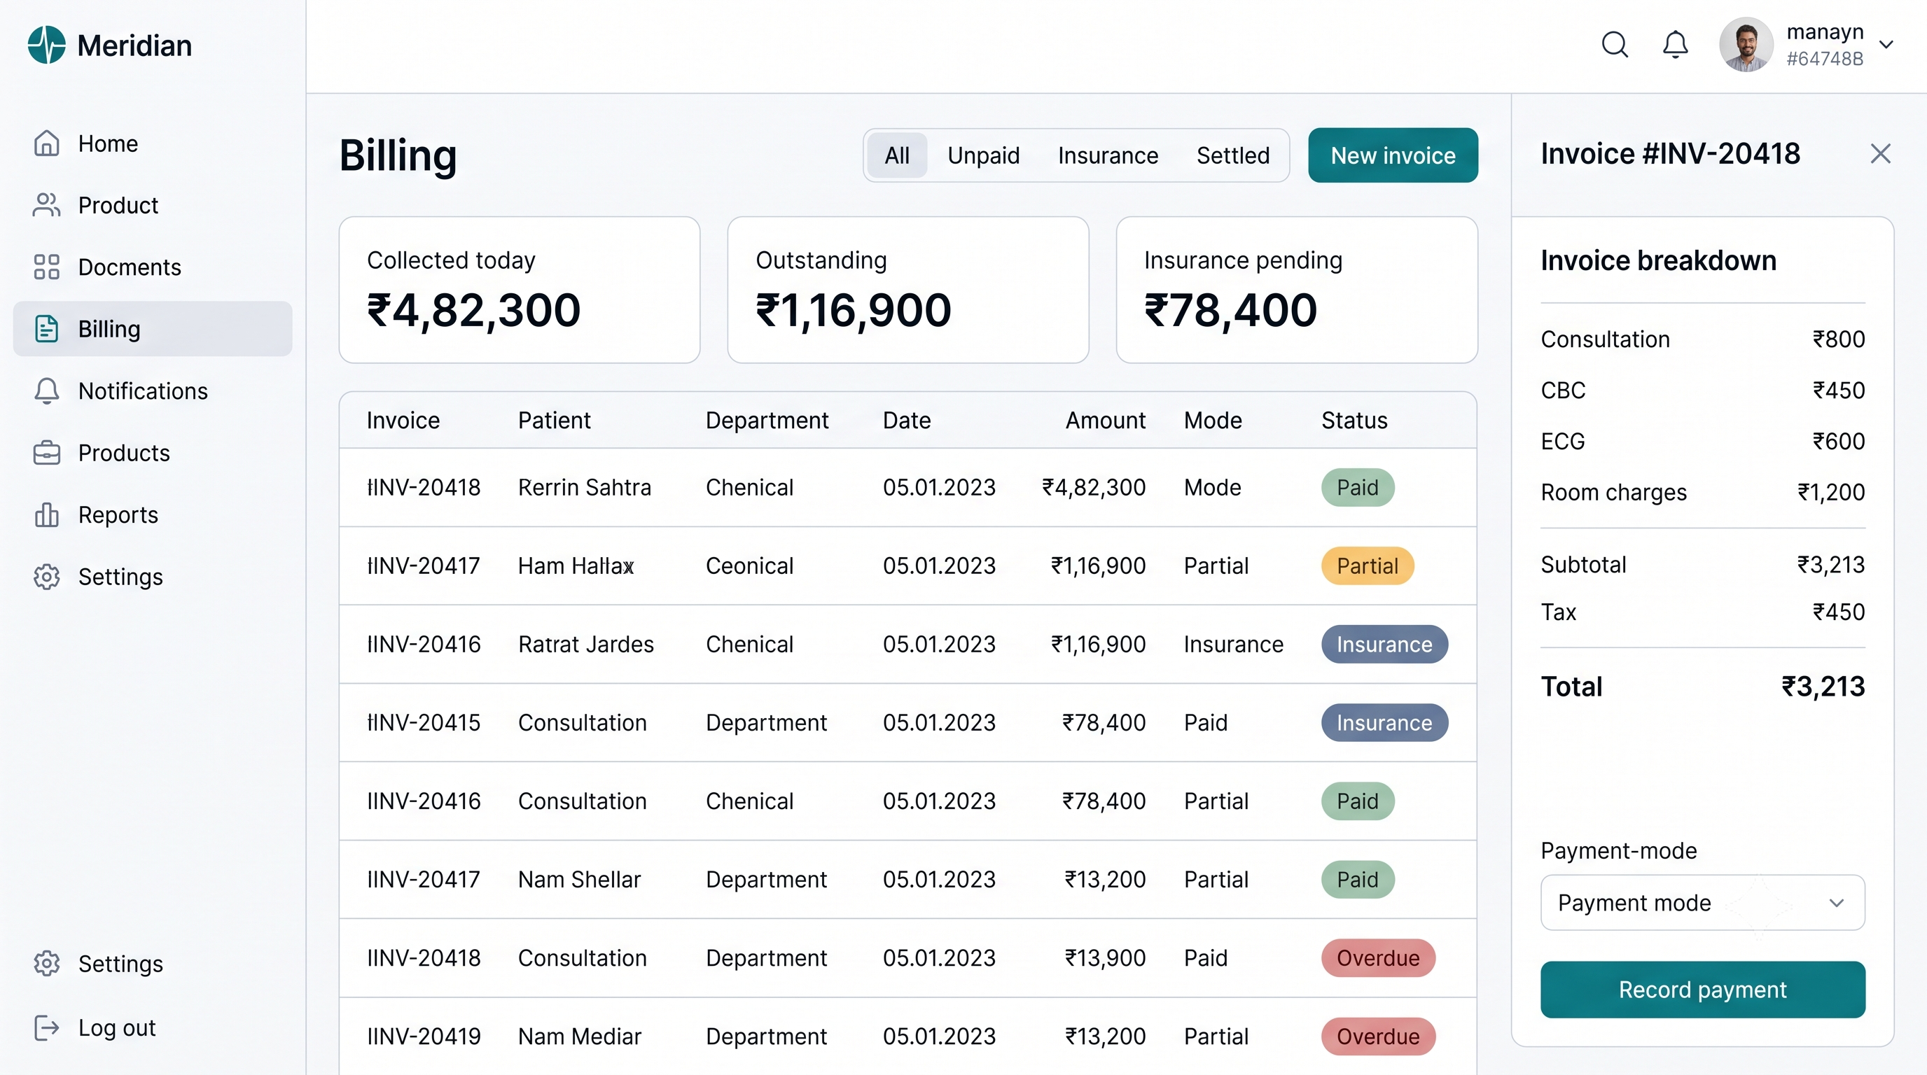Screen dimensions: 1927x1075
Task: Open the search icon in header
Action: coord(1614,45)
